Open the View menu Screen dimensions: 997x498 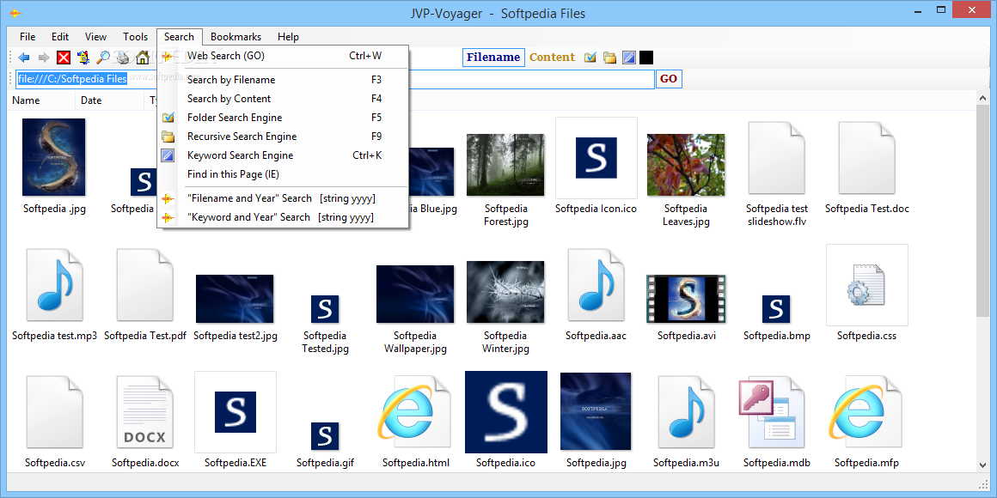click(96, 37)
